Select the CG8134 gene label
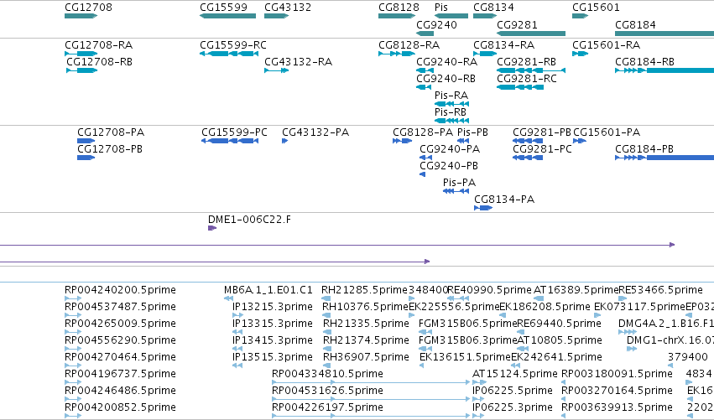This screenshot has height=420, width=714. pyautogui.click(x=493, y=8)
